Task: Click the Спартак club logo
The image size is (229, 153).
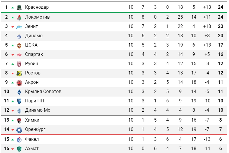Action: coord(19,54)
